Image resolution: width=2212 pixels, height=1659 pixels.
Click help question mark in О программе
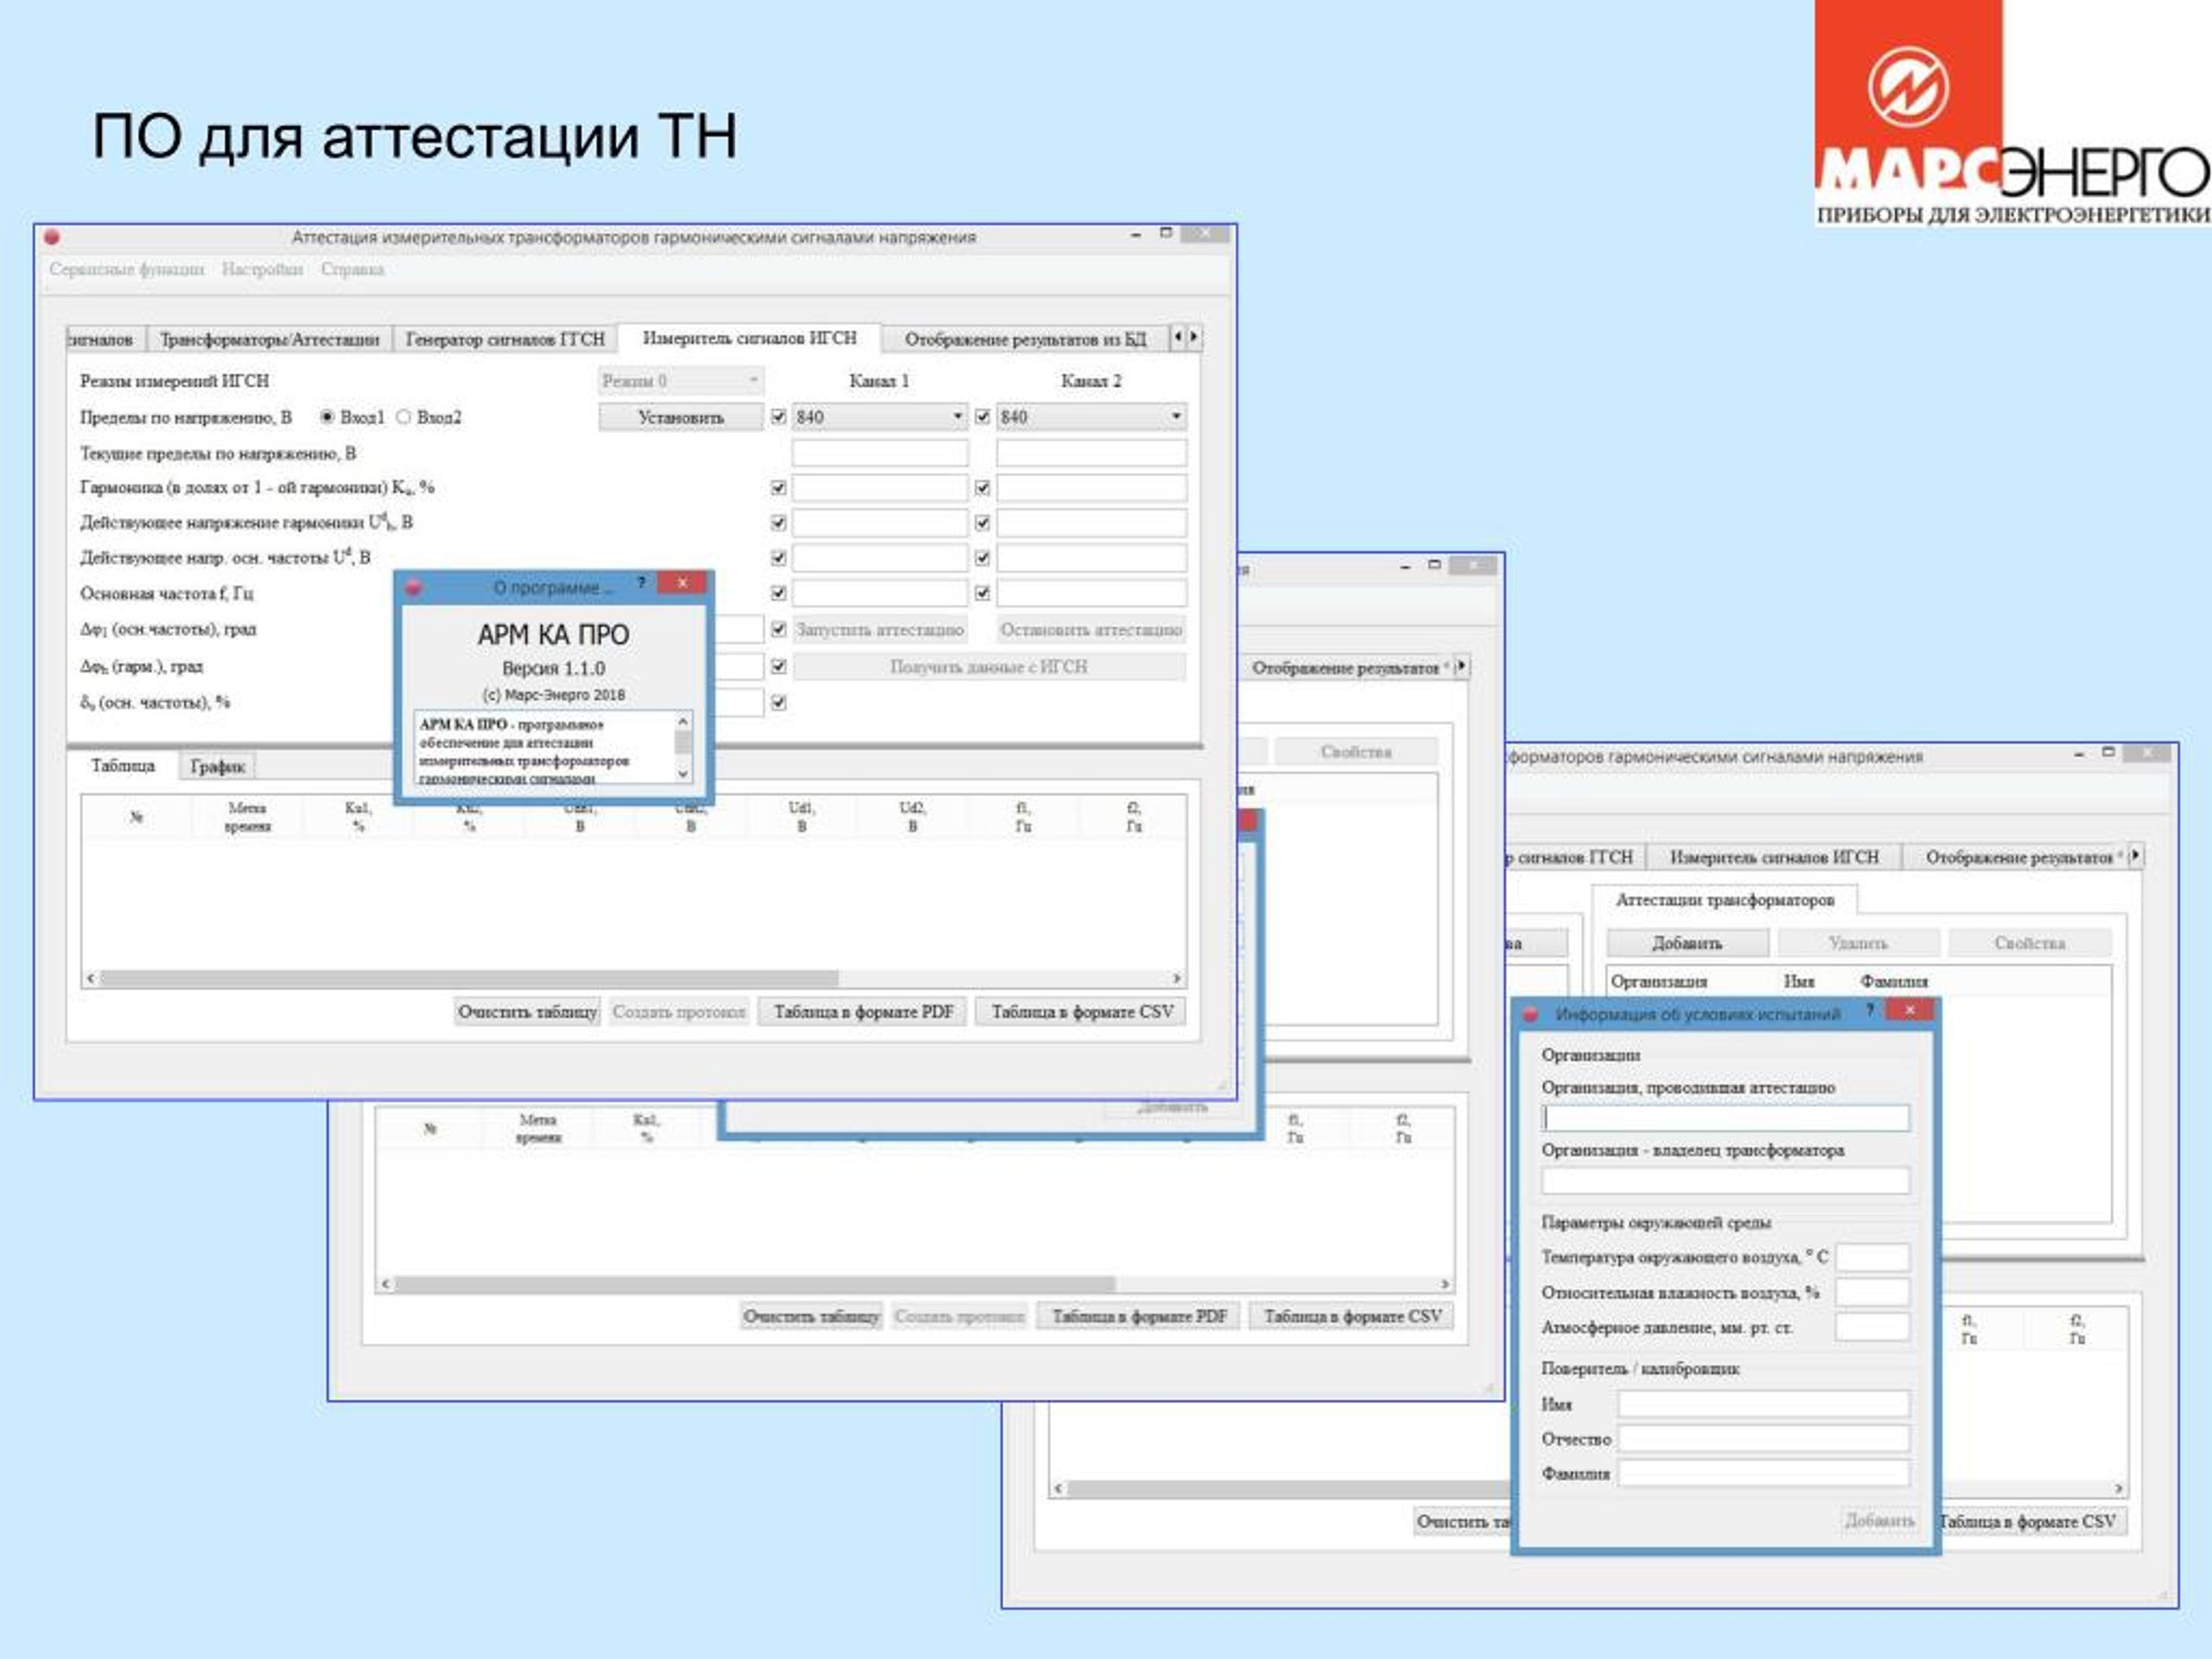coord(641,583)
